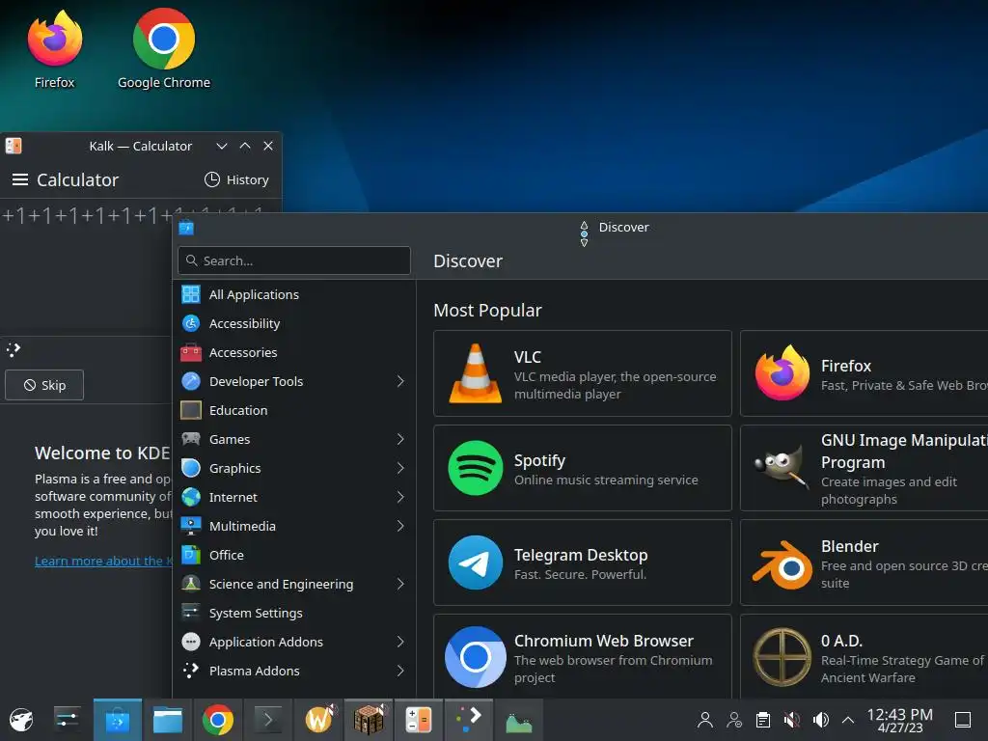
Task: Open System Settings from the taskbar
Action: point(67,720)
